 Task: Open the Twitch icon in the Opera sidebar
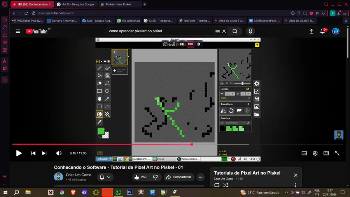(5, 69)
